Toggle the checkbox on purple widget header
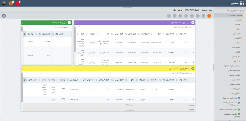 pyautogui.click(x=75, y=23)
